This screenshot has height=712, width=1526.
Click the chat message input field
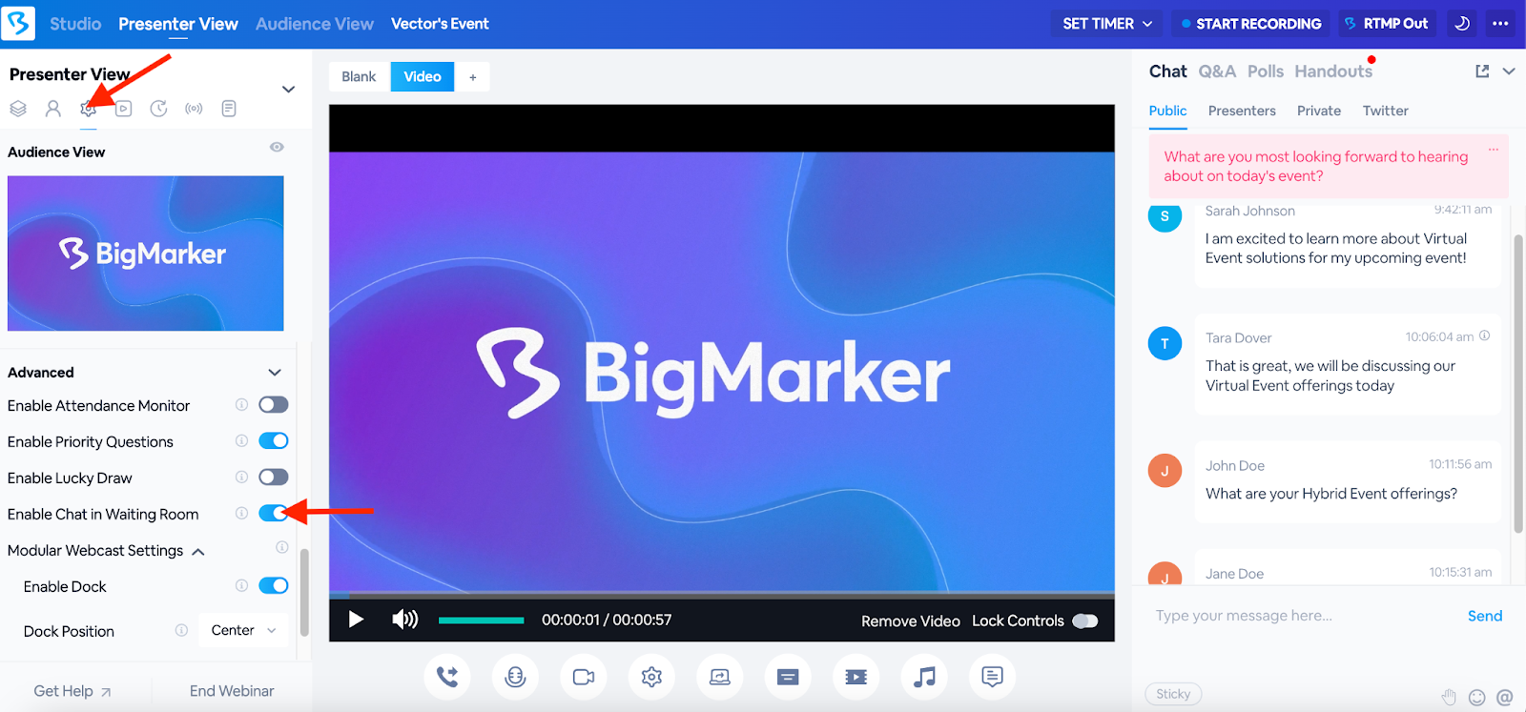tap(1305, 616)
